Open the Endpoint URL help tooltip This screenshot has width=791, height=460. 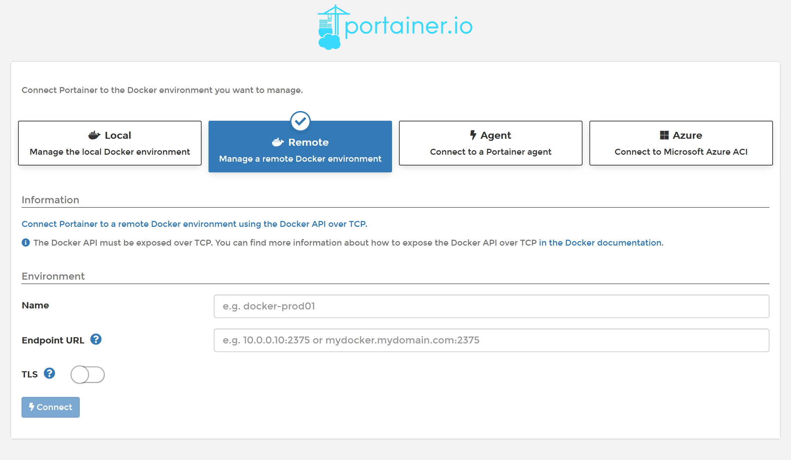coord(96,340)
